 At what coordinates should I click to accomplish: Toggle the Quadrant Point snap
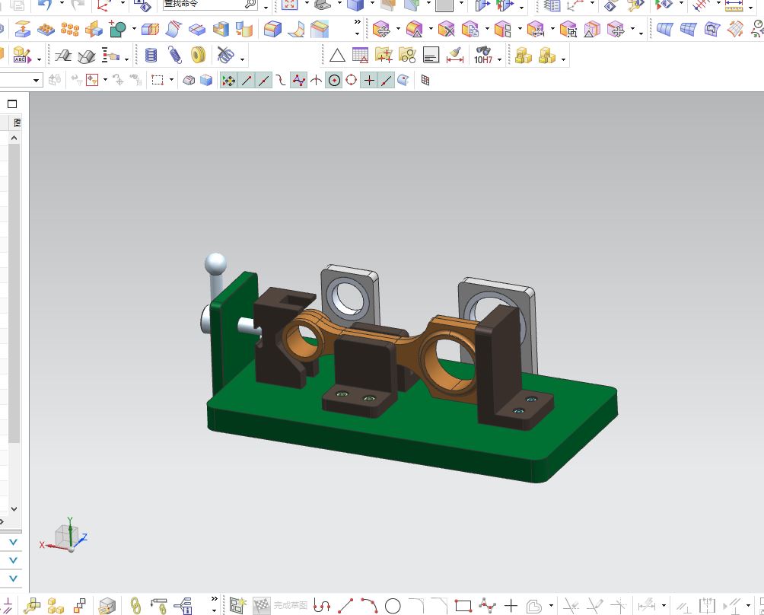(352, 80)
